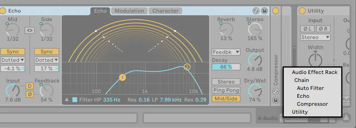Collapse the filter display with the triangle
The height and width of the screenshot is (128, 356).
(67, 99)
